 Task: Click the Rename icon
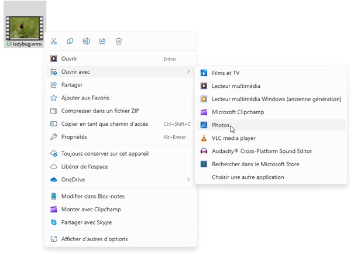86,41
